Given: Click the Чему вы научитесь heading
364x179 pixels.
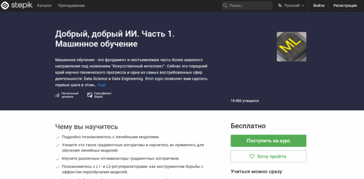Looking at the screenshot, I should (x=86, y=127).
